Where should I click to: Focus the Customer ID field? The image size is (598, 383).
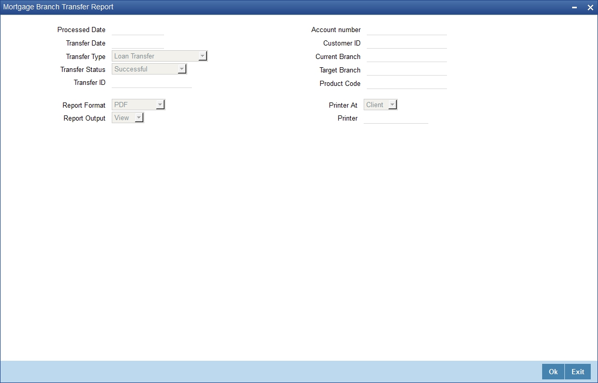click(407, 43)
